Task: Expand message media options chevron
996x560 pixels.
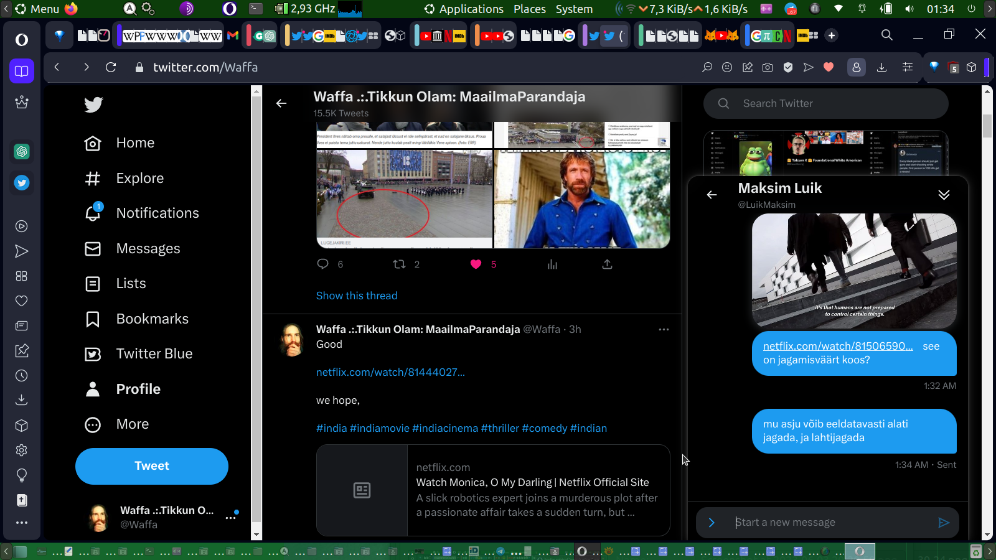Action: click(712, 523)
